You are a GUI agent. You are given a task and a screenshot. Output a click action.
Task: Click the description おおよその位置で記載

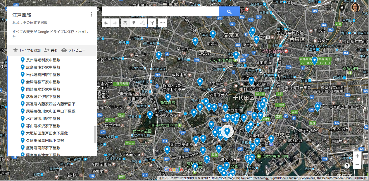[x=30, y=23]
